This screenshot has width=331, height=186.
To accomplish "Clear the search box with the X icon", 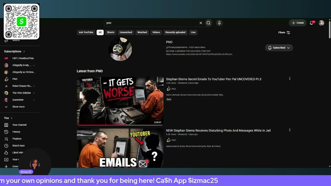I will click(201, 23).
